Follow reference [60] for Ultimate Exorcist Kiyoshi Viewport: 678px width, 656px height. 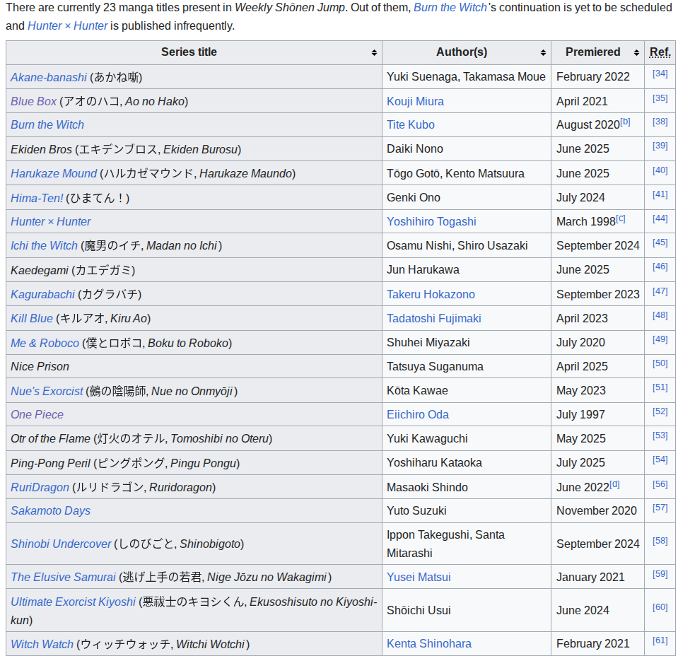tap(660, 607)
